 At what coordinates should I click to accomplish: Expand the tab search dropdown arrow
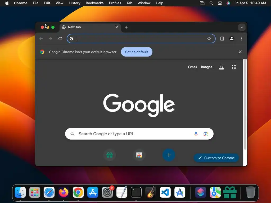point(242,27)
